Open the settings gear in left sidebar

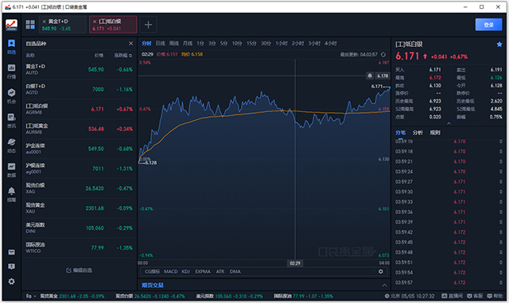click(11, 282)
